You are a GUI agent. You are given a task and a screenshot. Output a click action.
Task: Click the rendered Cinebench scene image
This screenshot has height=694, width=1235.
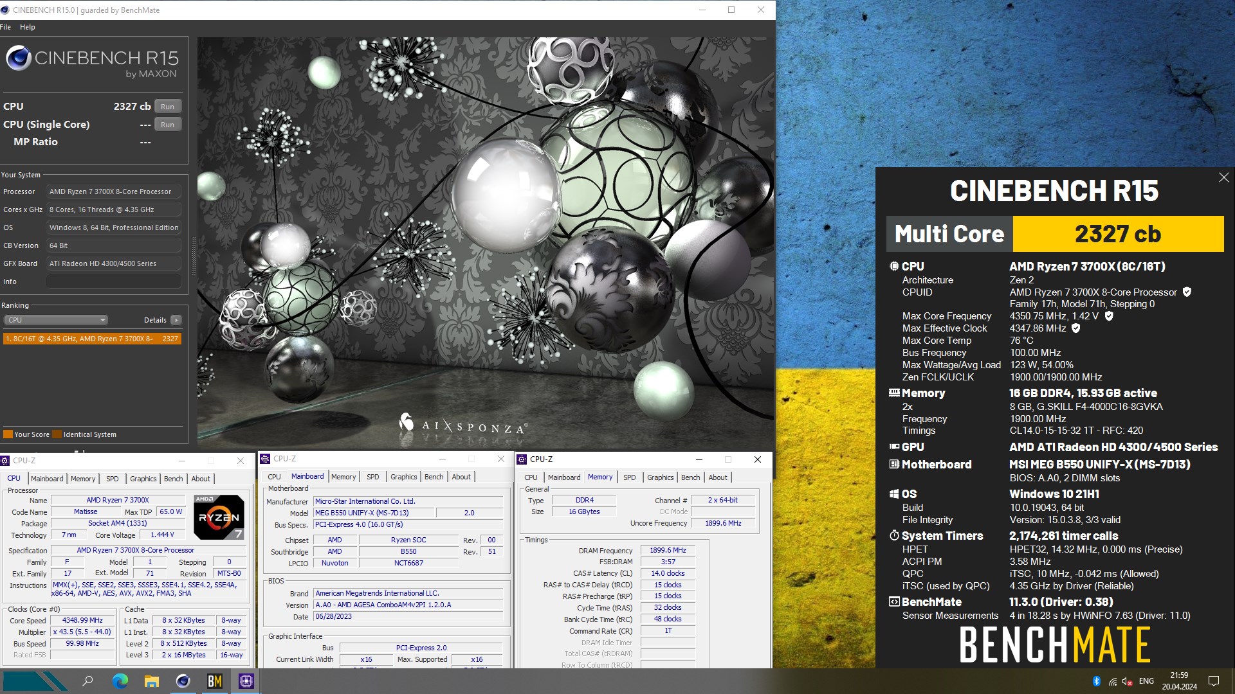click(x=485, y=242)
